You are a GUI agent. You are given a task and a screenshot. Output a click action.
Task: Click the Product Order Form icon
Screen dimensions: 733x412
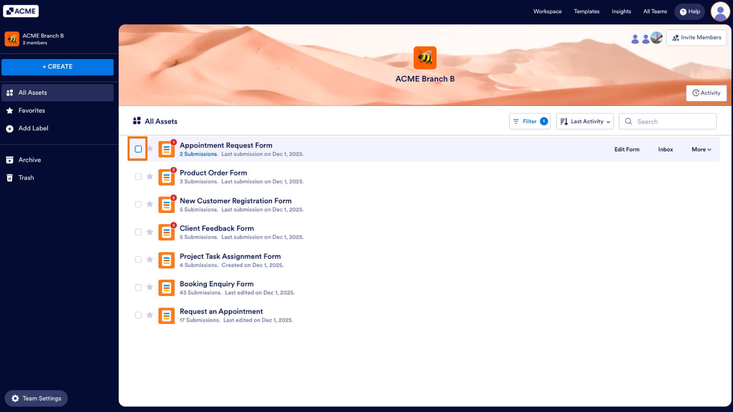pos(166,177)
